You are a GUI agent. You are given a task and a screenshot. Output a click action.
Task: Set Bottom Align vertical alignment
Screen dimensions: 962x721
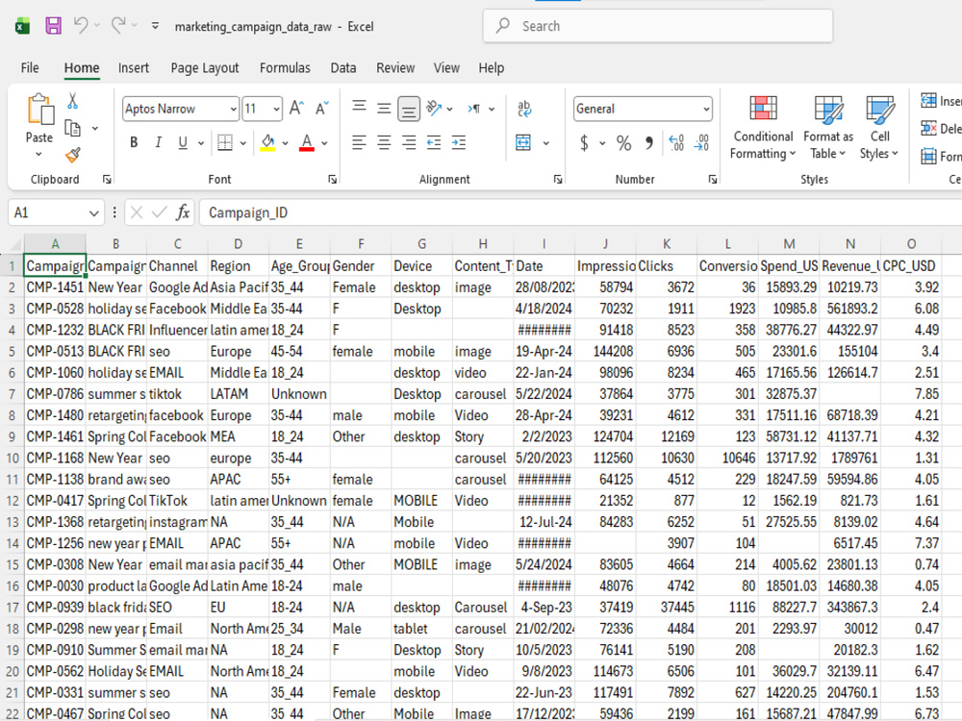click(409, 110)
